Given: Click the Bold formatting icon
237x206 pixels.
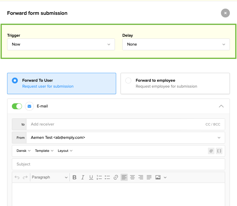Looking at the screenshot, I should (x=75, y=177).
